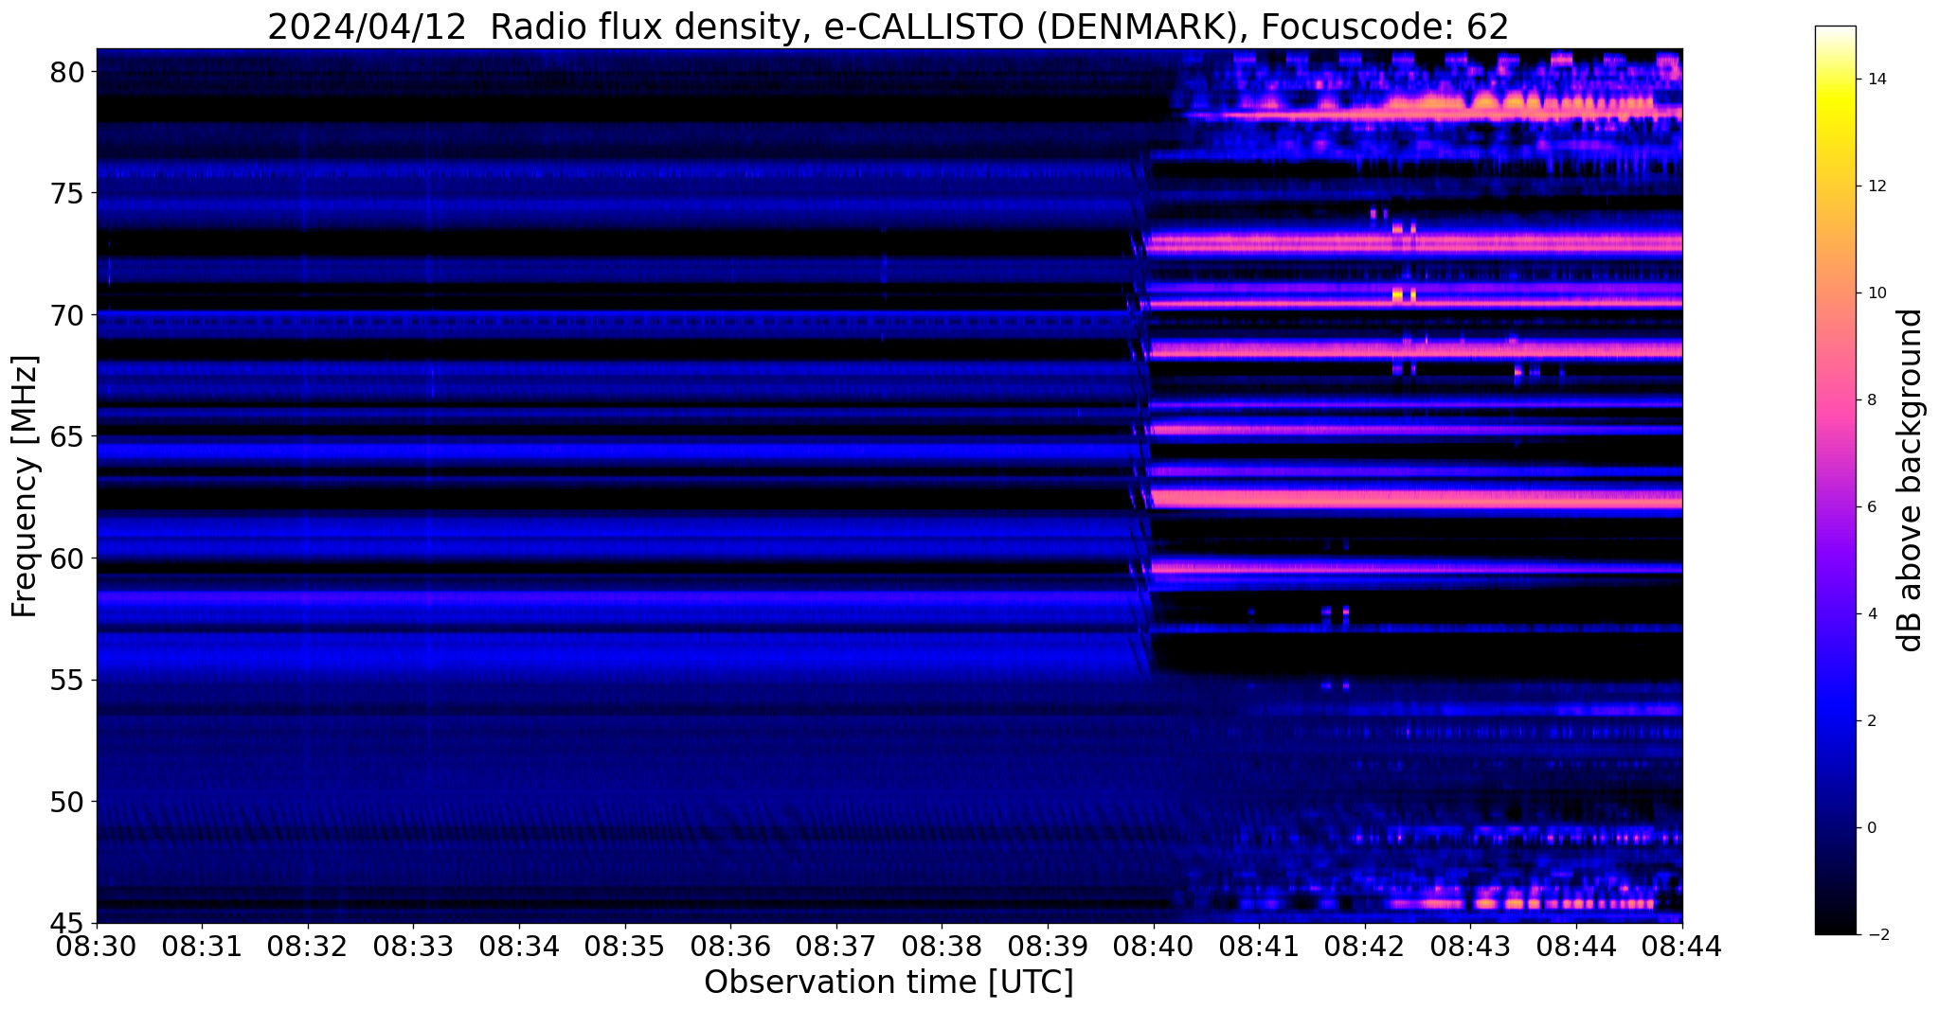1939x1010 pixels.
Task: Click the purple 5 dB region of the colorbar
Action: (1835, 560)
